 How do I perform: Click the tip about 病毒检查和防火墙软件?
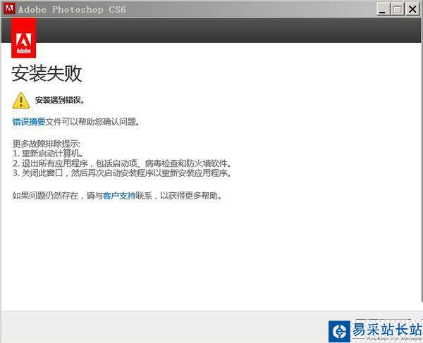(122, 163)
